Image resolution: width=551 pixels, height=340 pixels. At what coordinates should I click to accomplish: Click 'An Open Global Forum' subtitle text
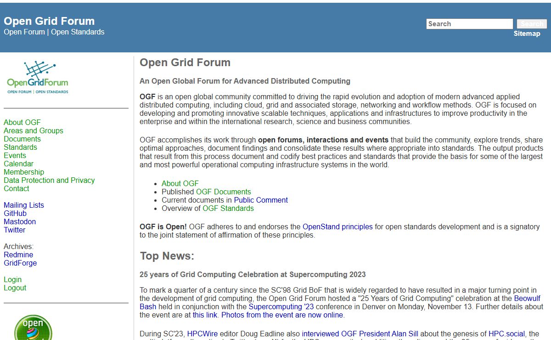click(245, 81)
